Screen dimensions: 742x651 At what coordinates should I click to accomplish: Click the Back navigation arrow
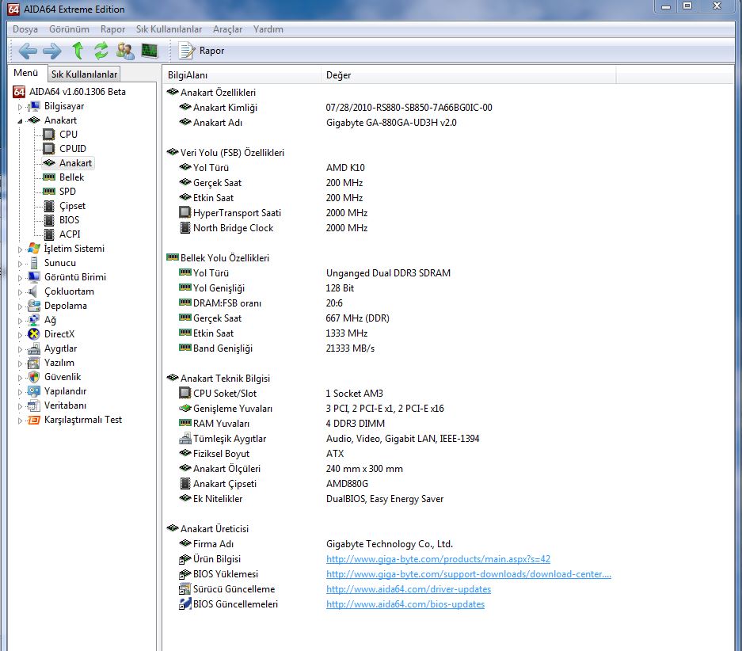pyautogui.click(x=28, y=51)
